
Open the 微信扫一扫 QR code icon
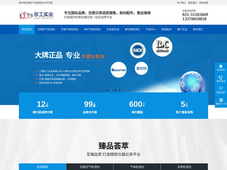(x=221, y=100)
